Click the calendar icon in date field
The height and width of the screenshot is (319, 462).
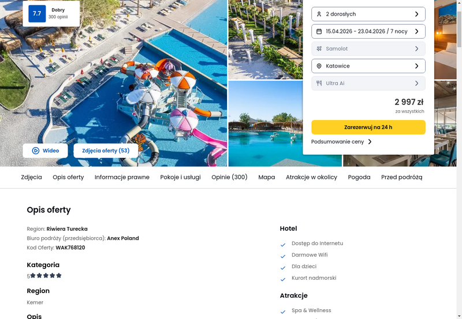[319, 32]
